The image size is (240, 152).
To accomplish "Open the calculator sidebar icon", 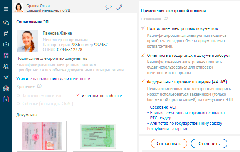I will pos(6,56).
